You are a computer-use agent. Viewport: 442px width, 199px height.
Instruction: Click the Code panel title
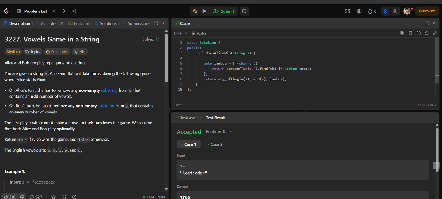(182, 23)
